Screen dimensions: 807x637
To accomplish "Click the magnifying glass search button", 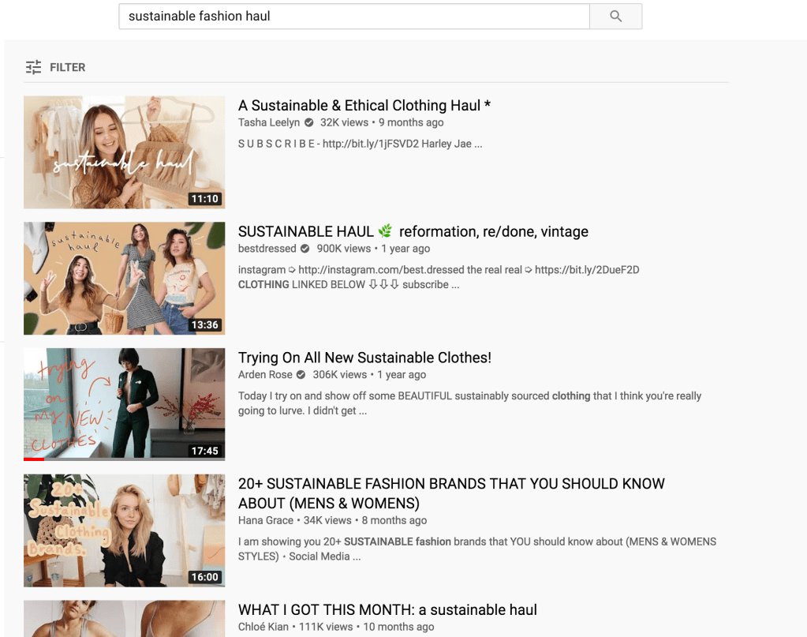I will pos(615,17).
